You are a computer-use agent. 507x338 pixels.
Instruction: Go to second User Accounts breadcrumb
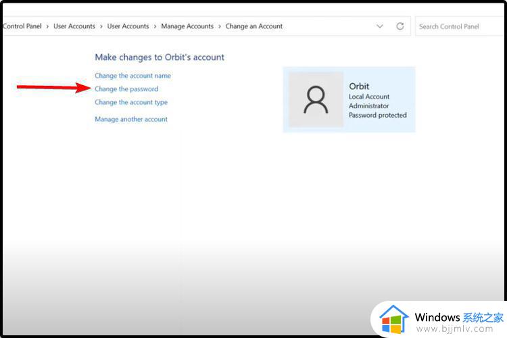coord(128,26)
